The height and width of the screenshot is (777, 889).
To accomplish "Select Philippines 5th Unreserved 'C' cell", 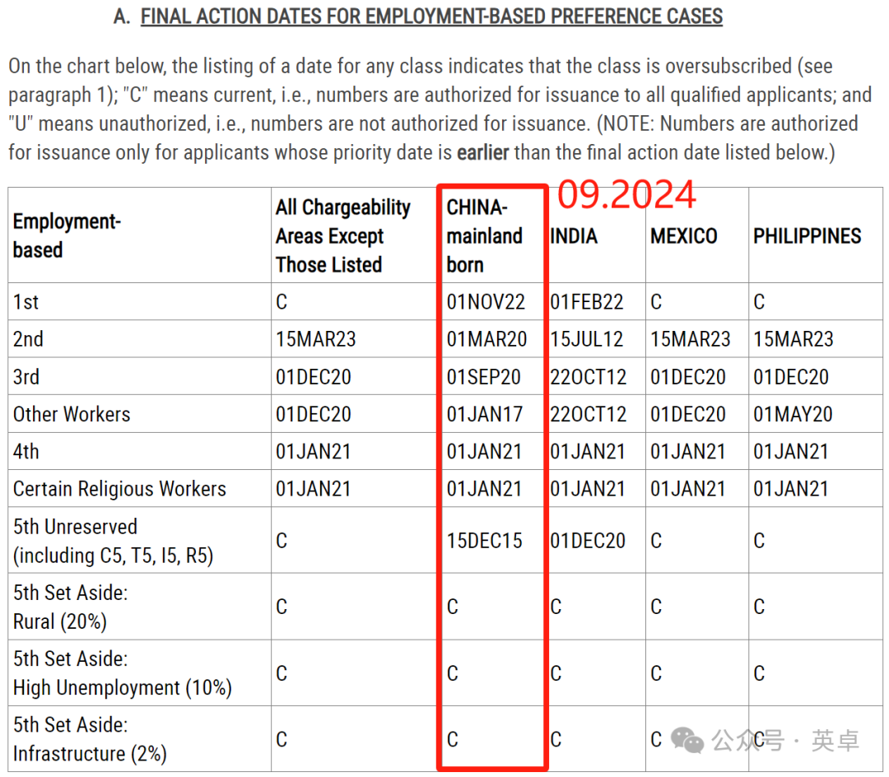I will [x=759, y=541].
